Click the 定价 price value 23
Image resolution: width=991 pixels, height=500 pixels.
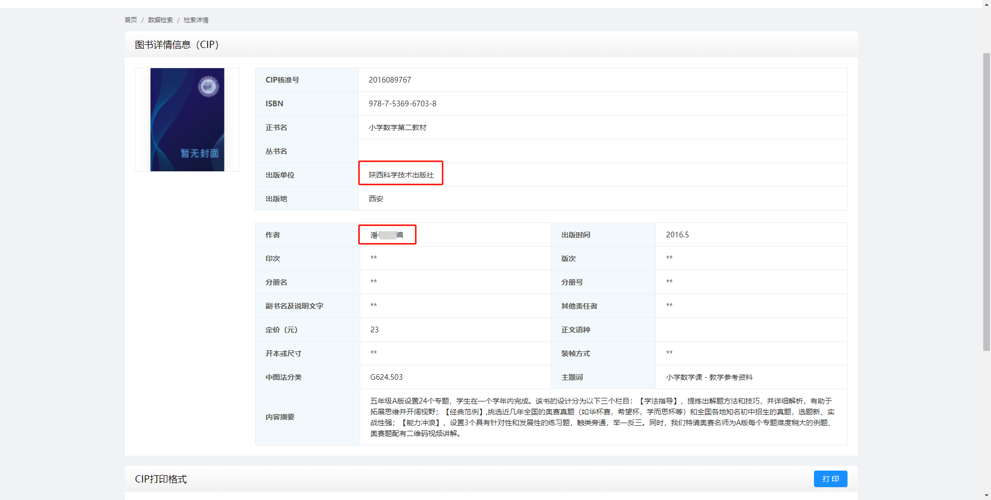coord(374,329)
